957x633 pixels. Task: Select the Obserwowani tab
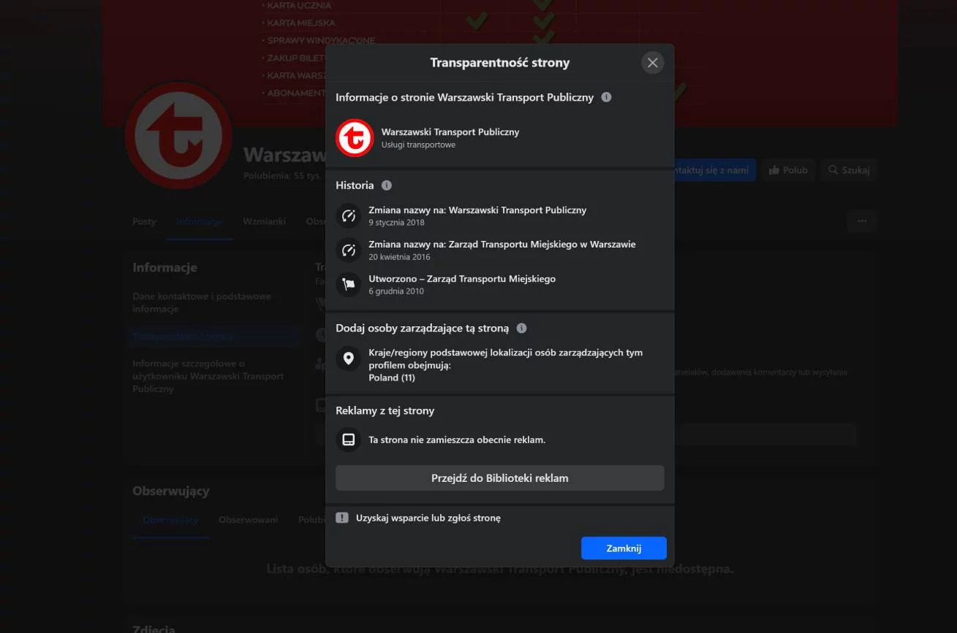coord(248,520)
